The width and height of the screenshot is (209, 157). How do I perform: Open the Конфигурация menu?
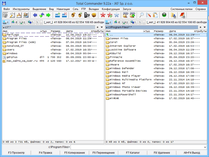[105, 9]
